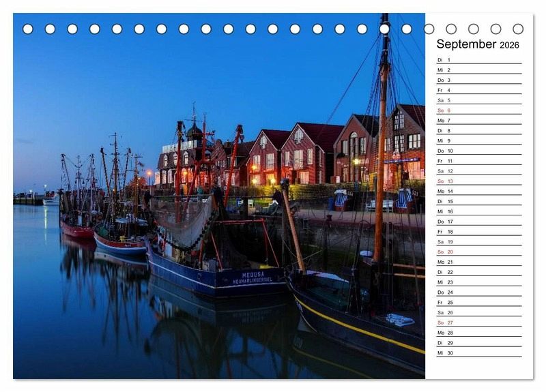Select the Di 22 date line
Screen dimensions: 546x392
(478, 272)
